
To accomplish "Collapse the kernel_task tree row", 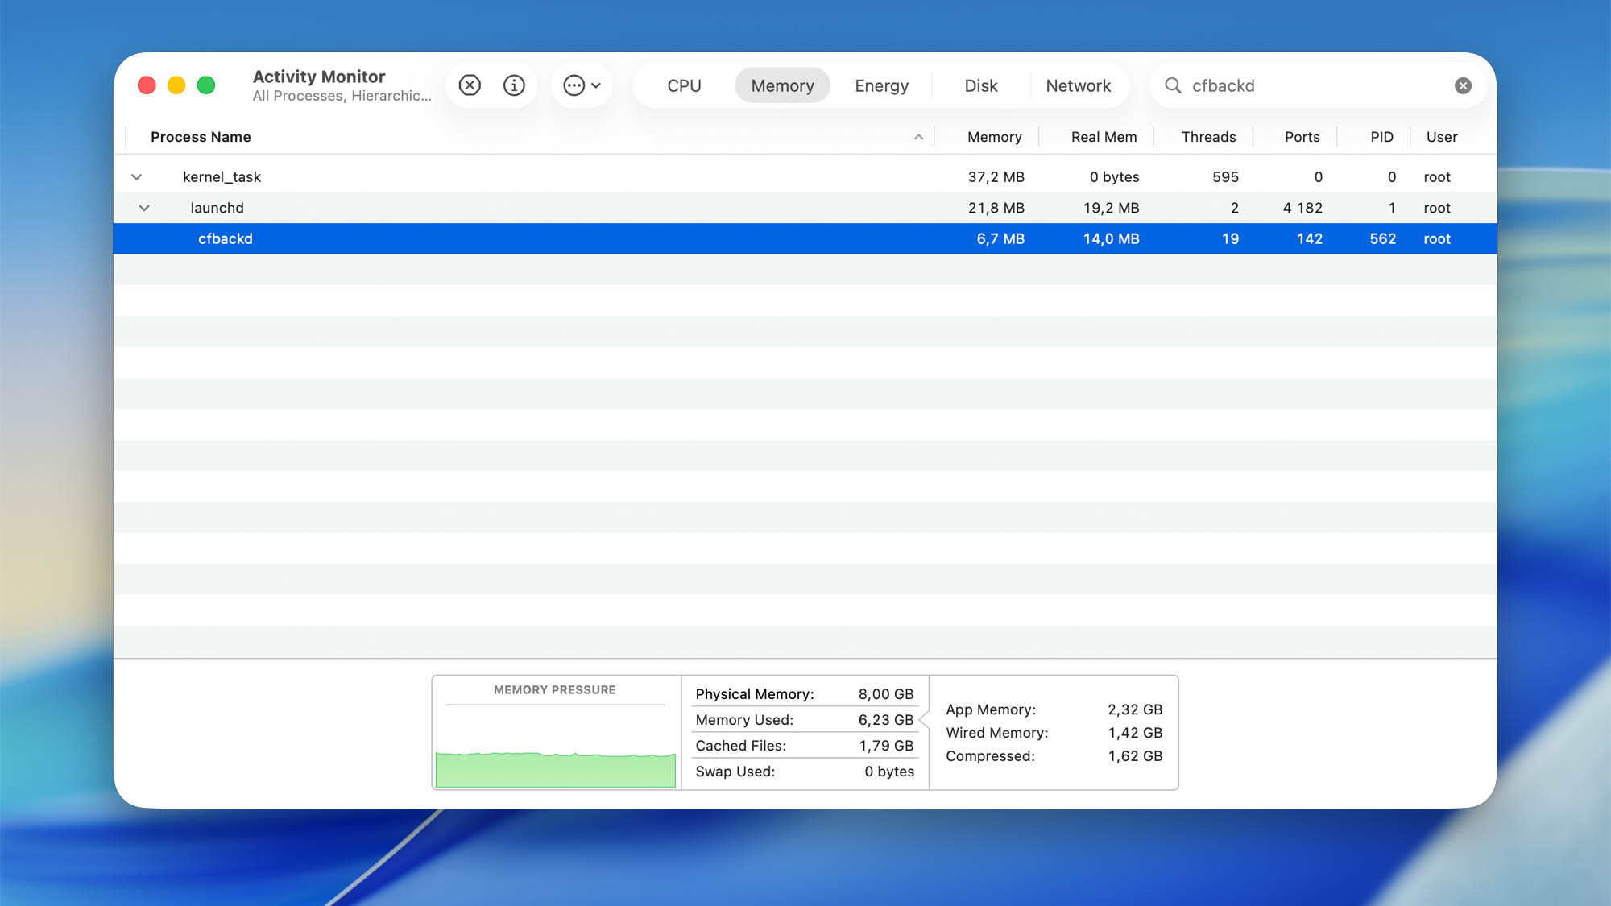I will 137,176.
